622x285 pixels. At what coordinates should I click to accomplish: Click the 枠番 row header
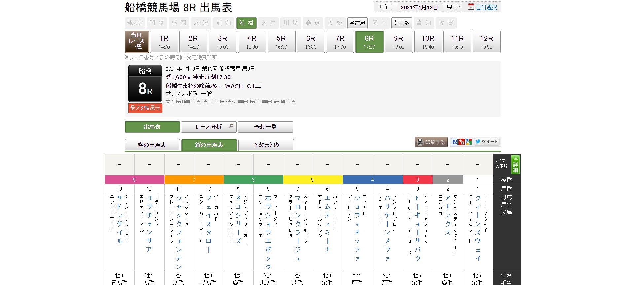click(507, 180)
